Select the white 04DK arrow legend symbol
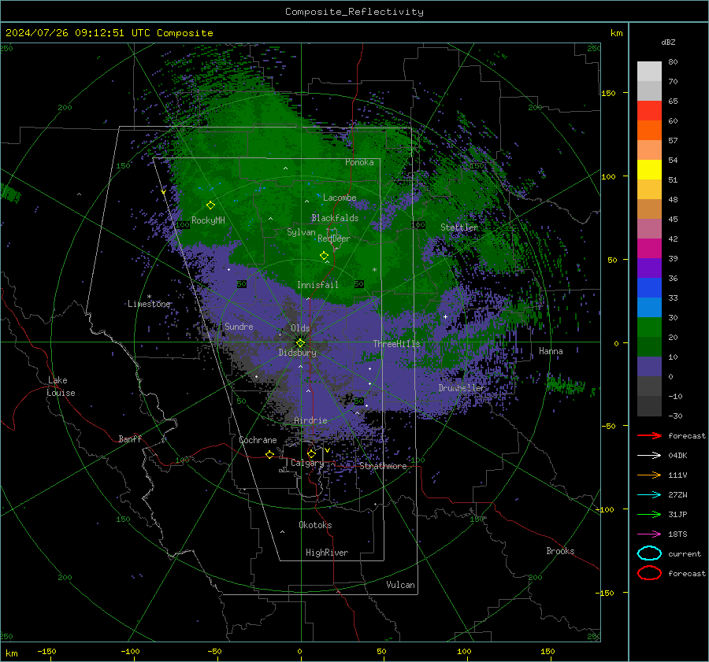 pos(649,456)
